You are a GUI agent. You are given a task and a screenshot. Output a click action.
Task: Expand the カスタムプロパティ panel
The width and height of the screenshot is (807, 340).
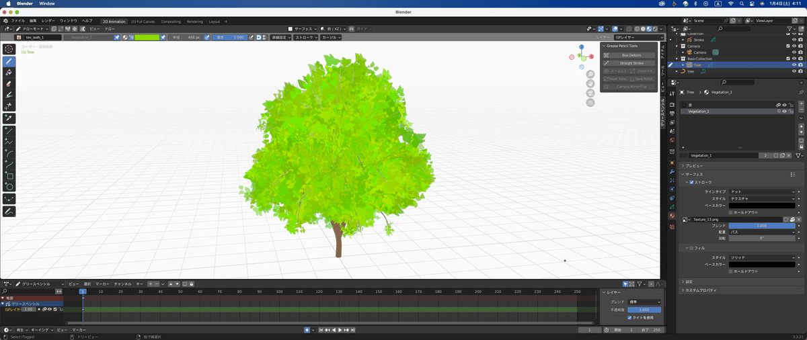point(700,290)
